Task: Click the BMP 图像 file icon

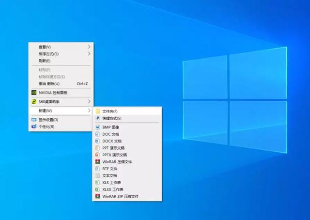Action: (97, 127)
